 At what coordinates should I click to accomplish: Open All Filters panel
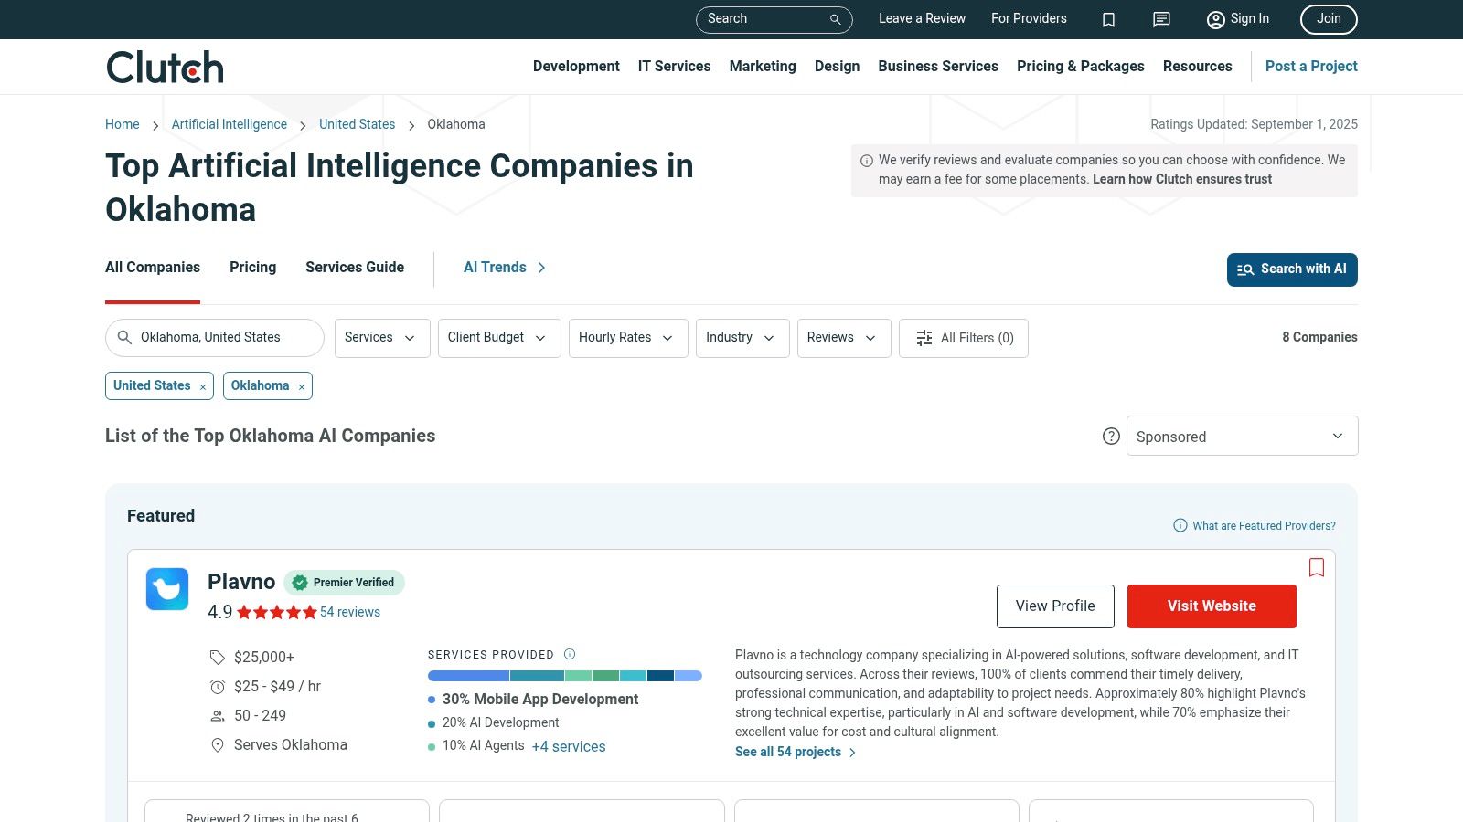click(x=964, y=338)
